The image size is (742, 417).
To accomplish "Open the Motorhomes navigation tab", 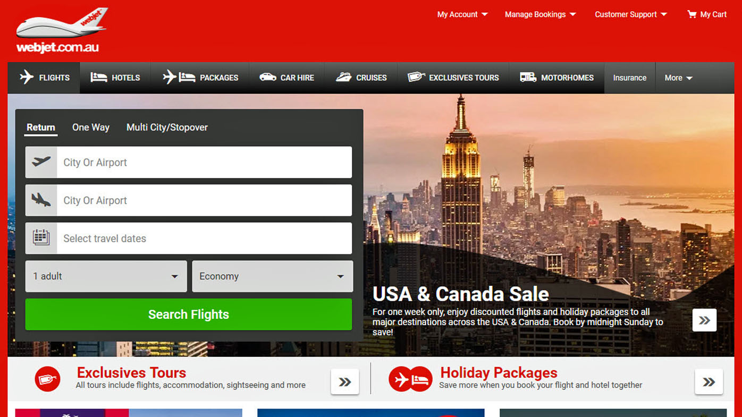I will [x=556, y=78].
